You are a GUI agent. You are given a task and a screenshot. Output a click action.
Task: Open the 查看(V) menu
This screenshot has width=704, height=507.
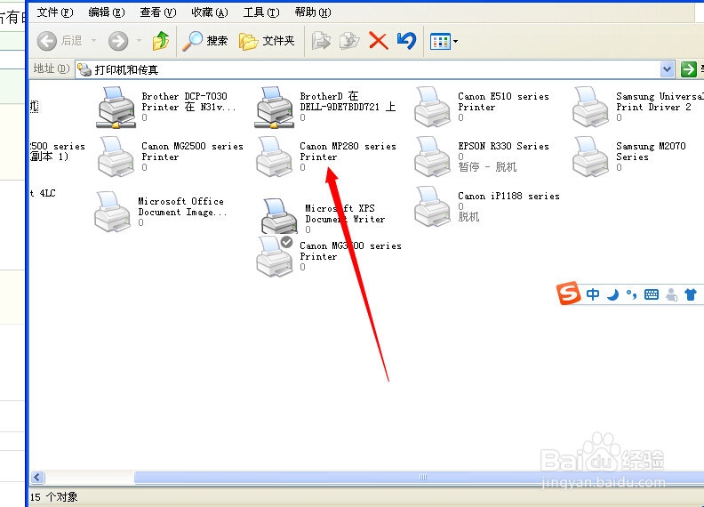(158, 12)
